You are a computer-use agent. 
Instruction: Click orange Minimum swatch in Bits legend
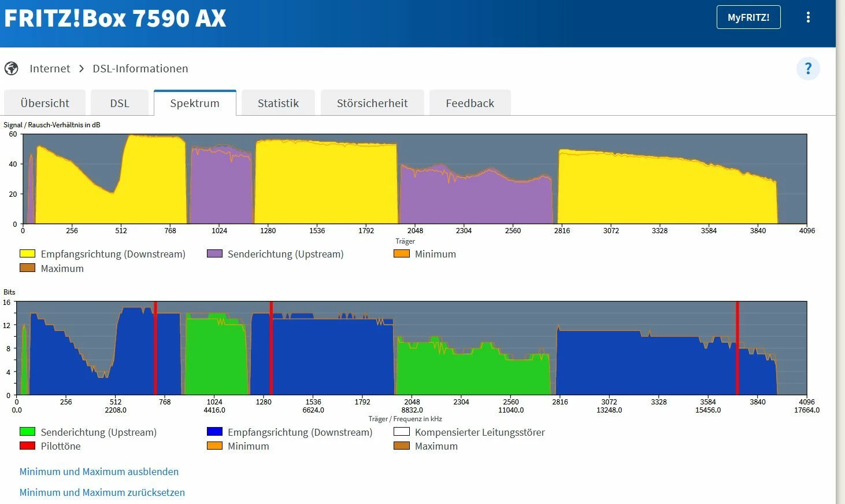tap(215, 446)
